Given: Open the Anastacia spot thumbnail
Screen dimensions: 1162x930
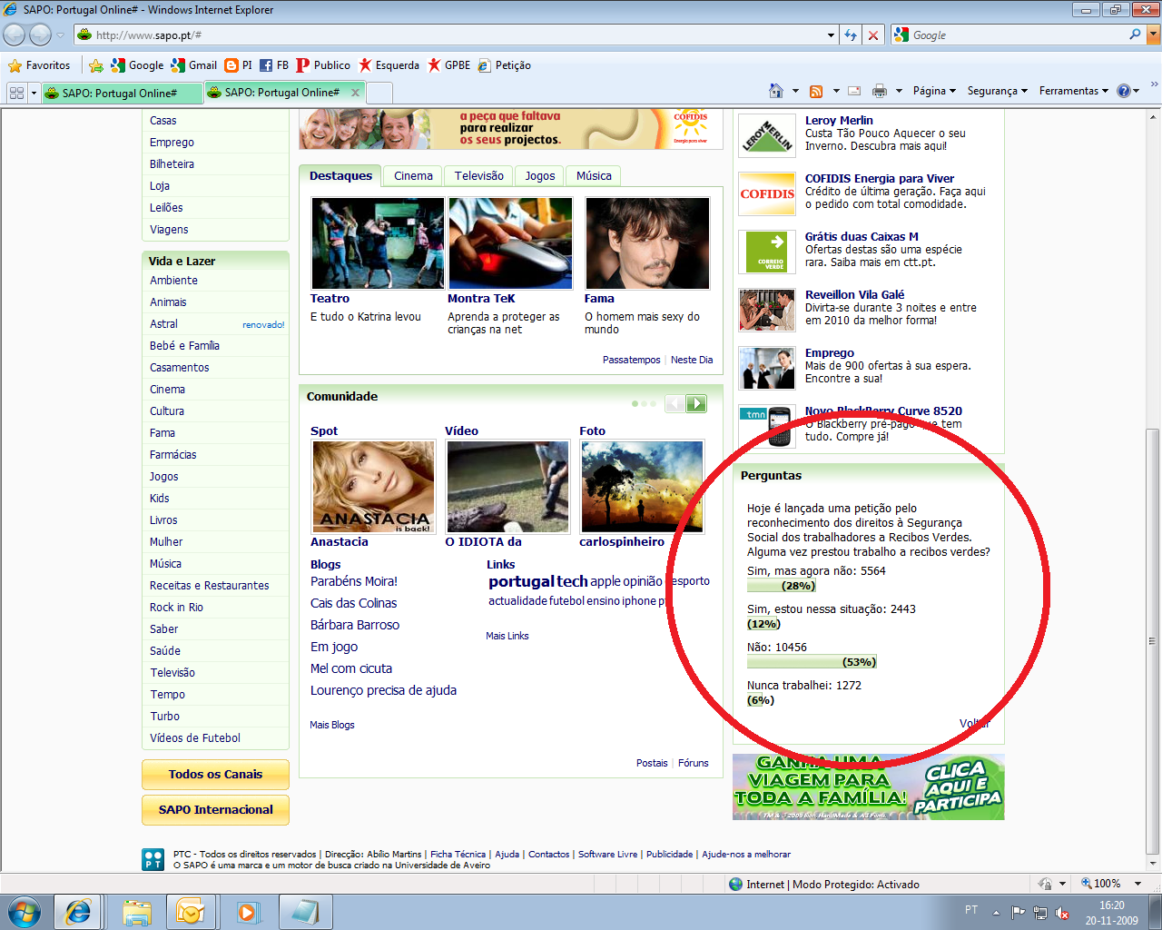Looking at the screenshot, I should coord(374,488).
